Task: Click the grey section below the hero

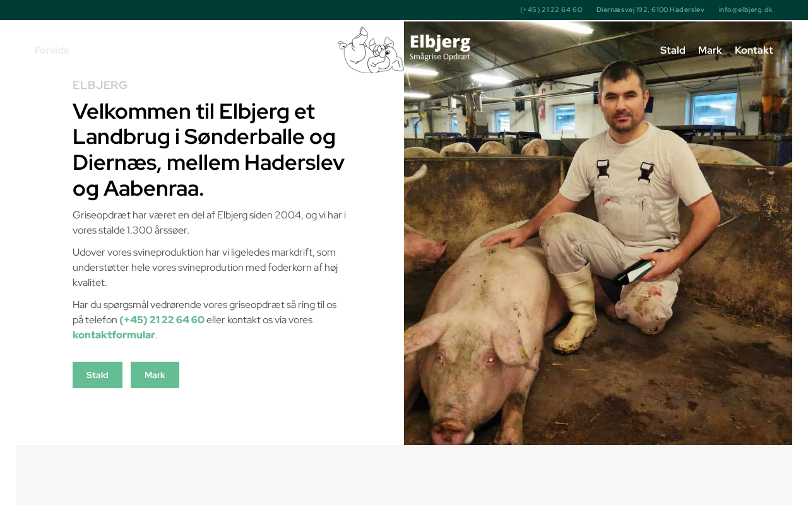Action: pos(404,475)
